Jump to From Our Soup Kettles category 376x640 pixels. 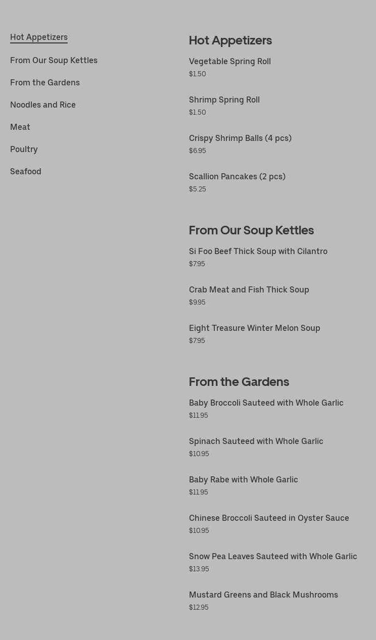(54, 60)
